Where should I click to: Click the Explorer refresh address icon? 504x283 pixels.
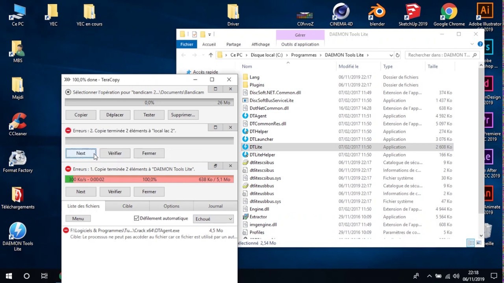[397, 55]
